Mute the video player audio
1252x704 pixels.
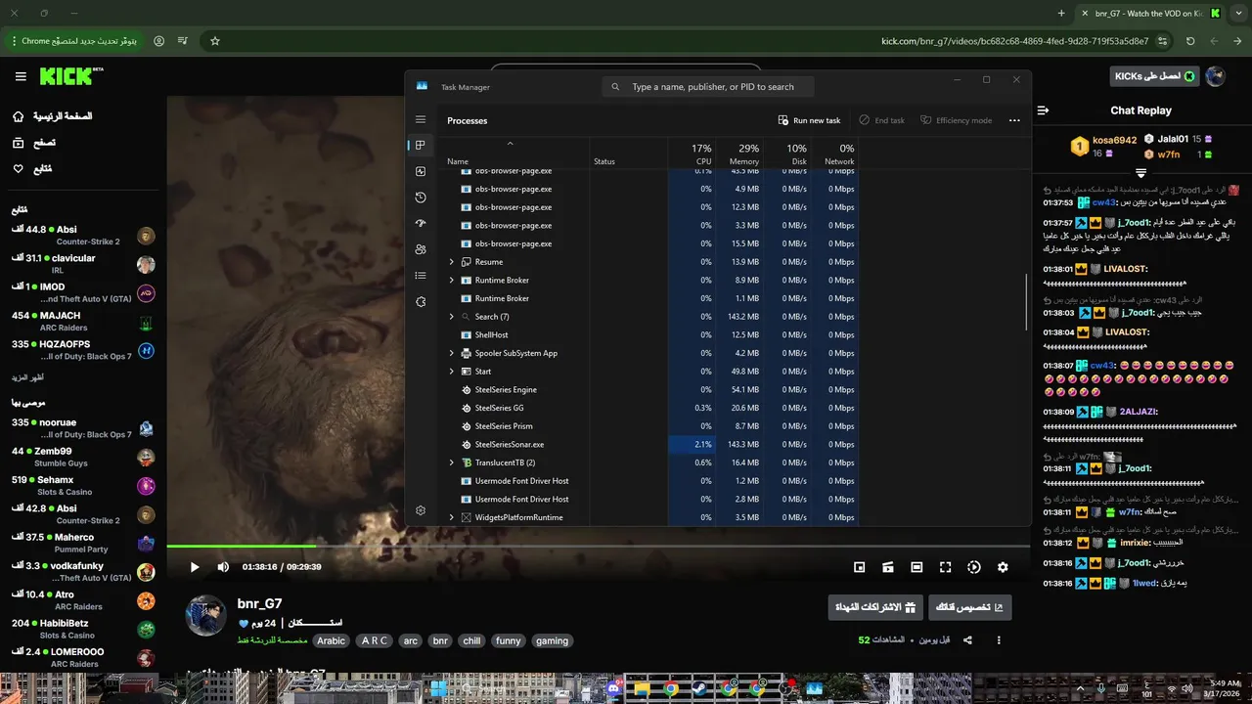[223, 567]
